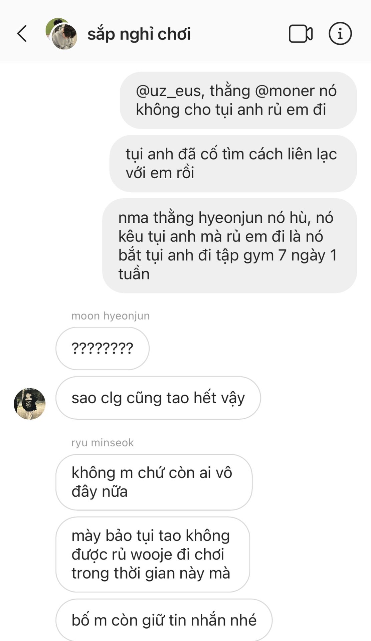Tap the '????????' message bubble
The width and height of the screenshot is (371, 641).
tap(102, 348)
